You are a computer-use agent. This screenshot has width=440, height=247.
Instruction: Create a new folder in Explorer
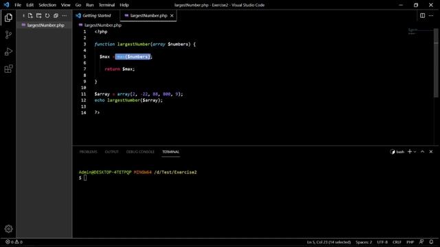coord(38,16)
